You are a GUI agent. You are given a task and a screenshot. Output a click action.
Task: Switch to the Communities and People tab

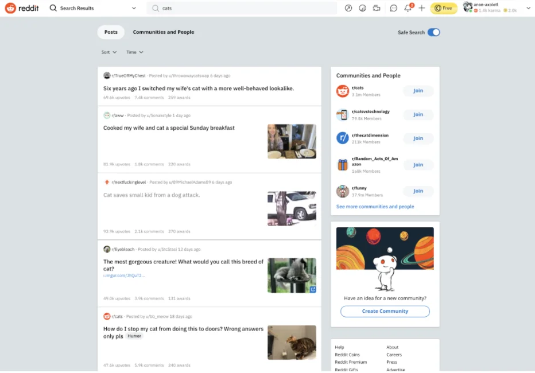[164, 32]
